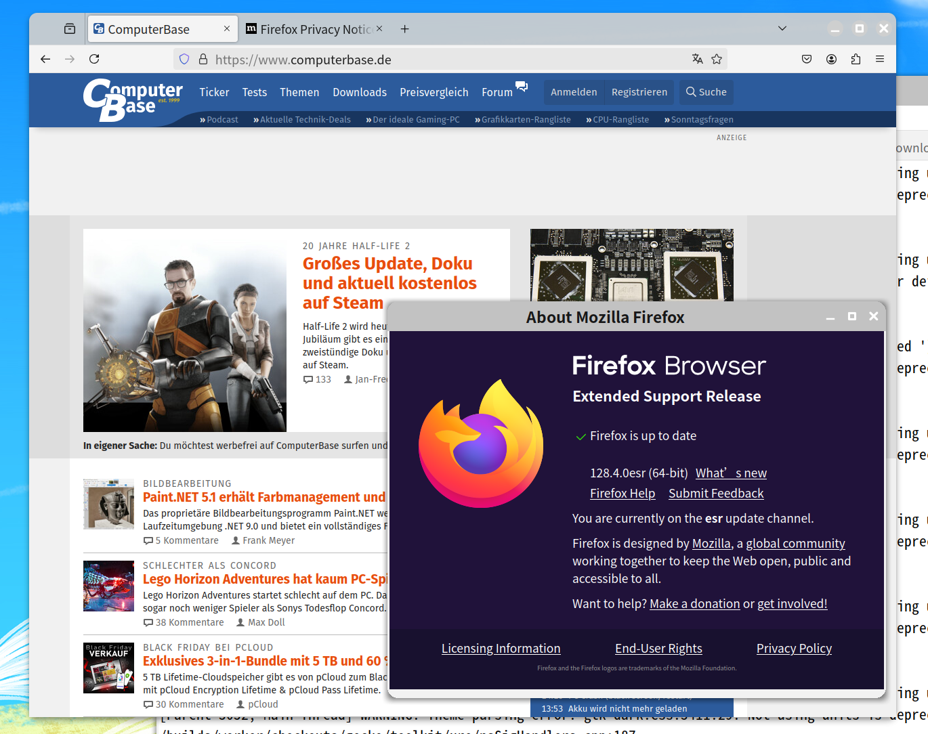Click the Registrieren button
The height and width of the screenshot is (734, 928).
coord(639,92)
